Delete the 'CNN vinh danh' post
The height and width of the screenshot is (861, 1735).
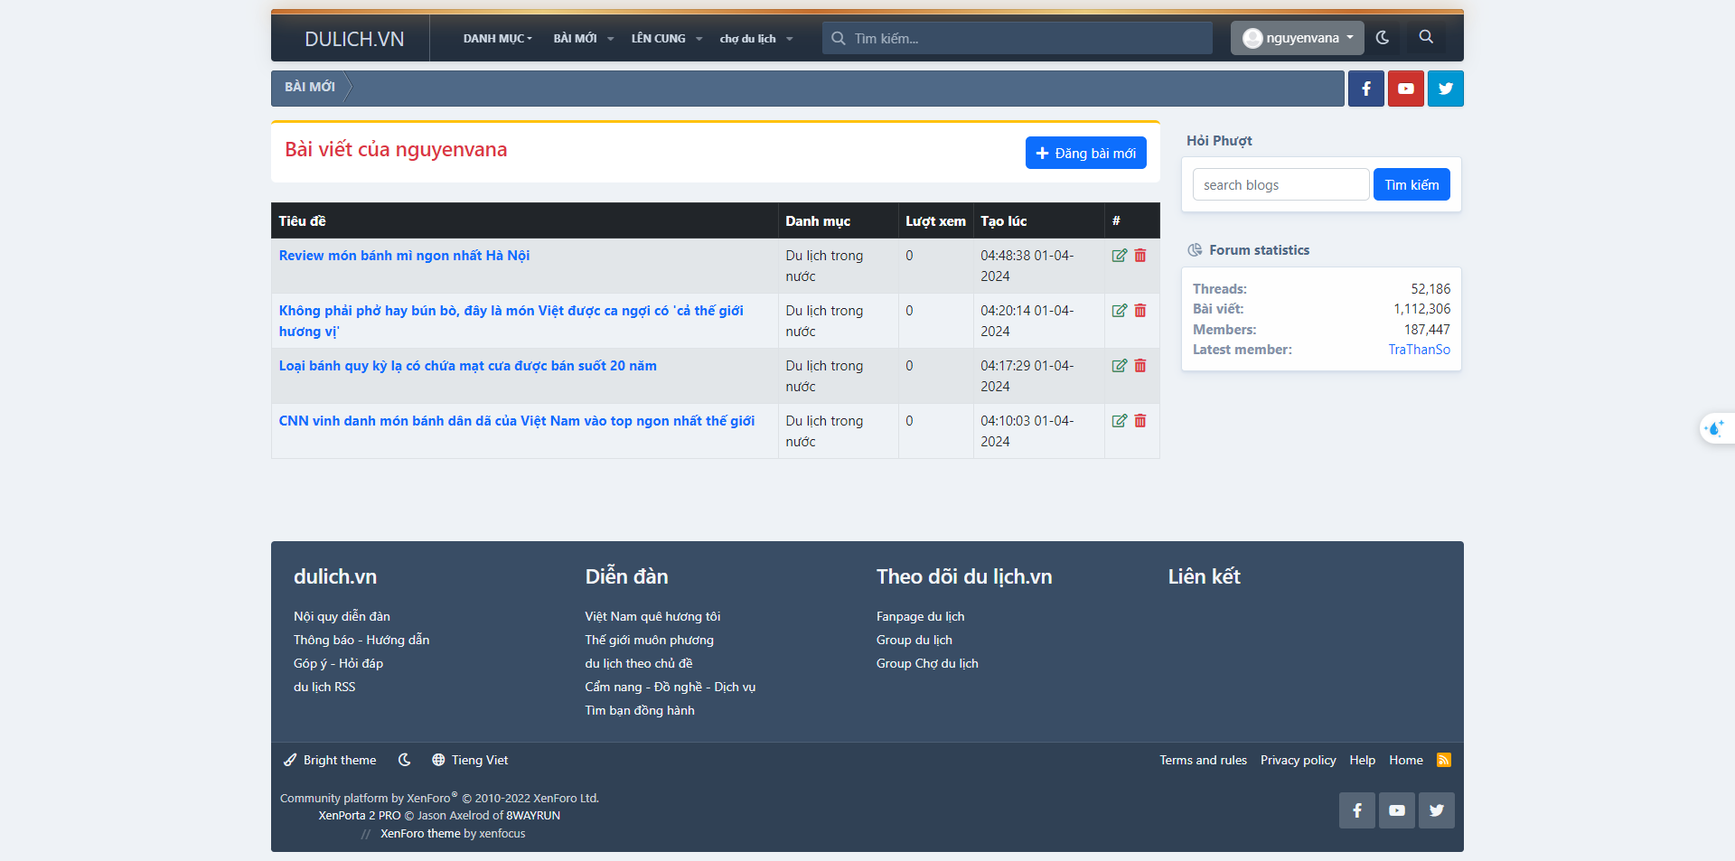pyautogui.click(x=1140, y=421)
